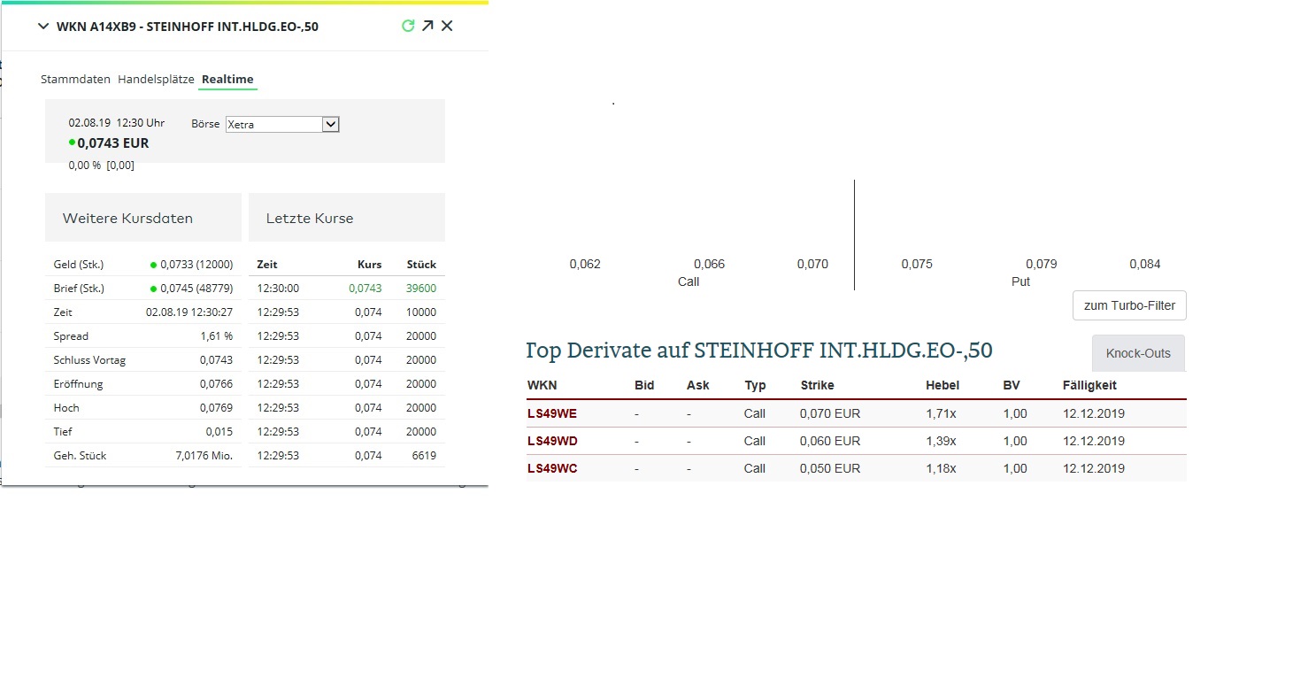Viewport: 1308px width, 686px height.
Task: Click the Weitere Kursdaten heading
Action: click(127, 219)
